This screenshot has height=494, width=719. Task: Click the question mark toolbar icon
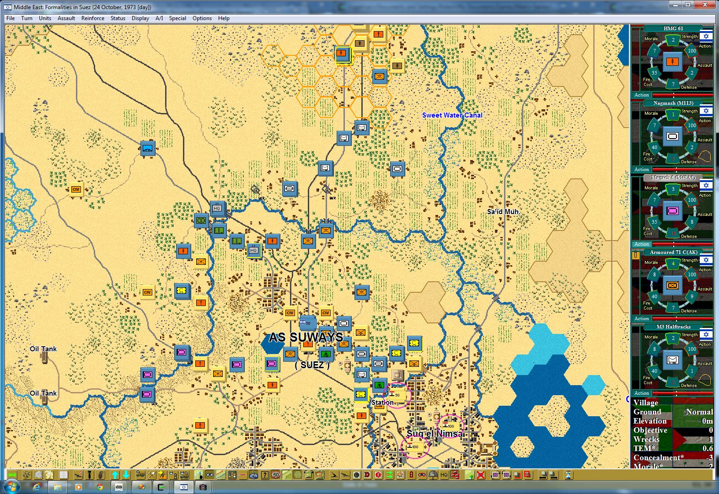pos(264,475)
